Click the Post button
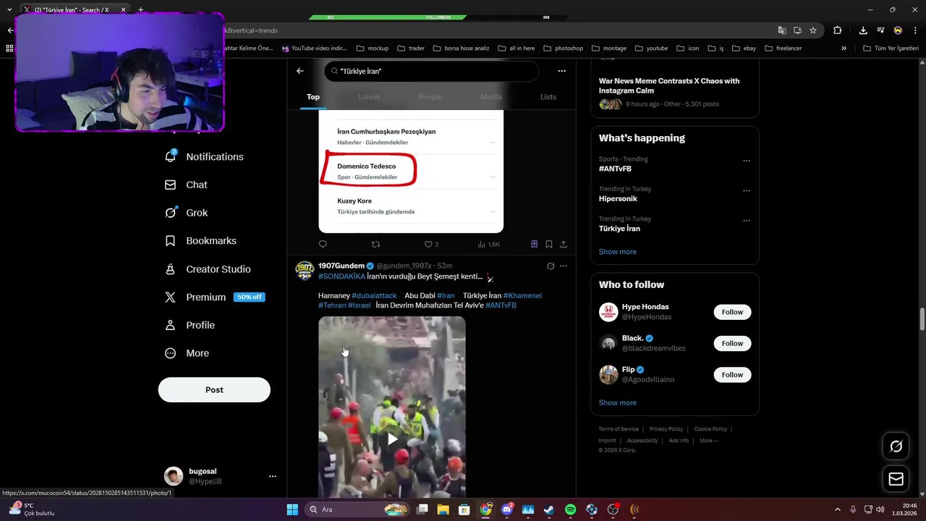 [214, 390]
